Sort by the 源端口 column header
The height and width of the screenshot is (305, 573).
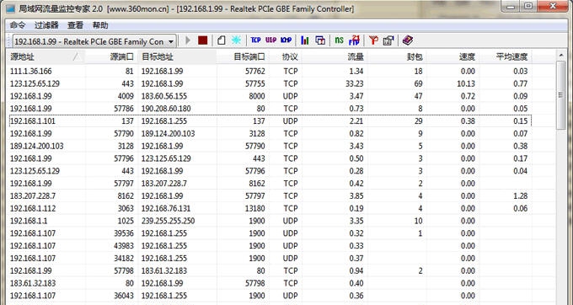111,57
